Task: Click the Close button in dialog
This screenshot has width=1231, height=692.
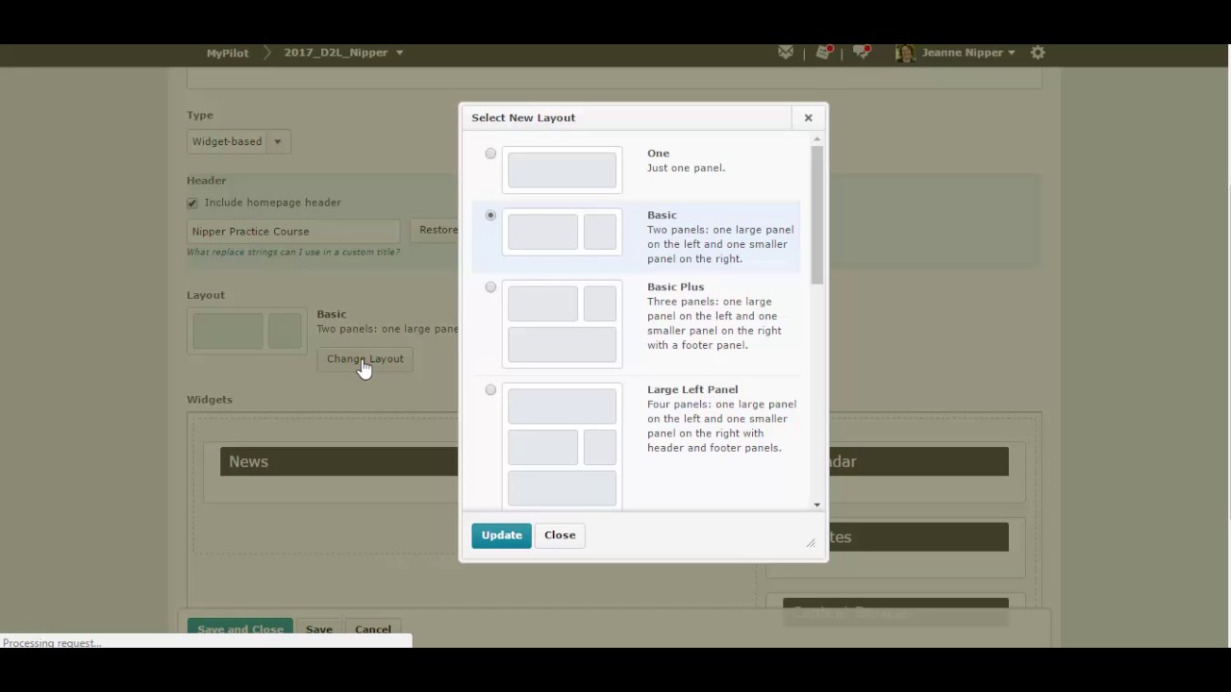Action: [x=560, y=535]
